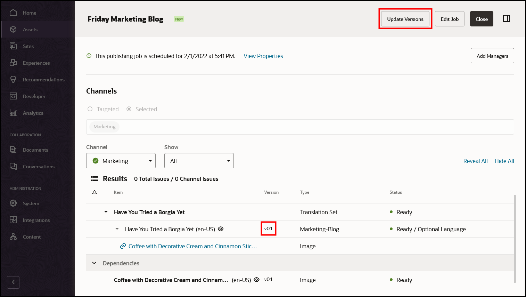Collapse the en-US Borgia Yet item row

(x=117, y=229)
